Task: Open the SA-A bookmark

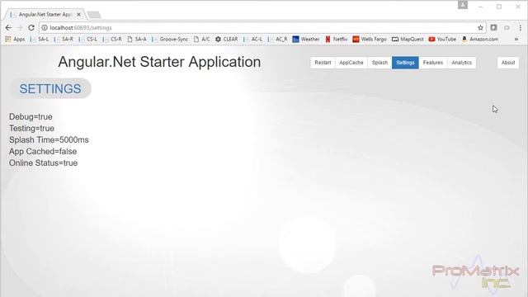Action: pos(137,39)
